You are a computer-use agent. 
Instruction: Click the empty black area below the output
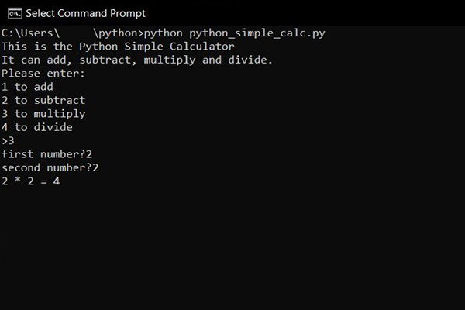click(x=232, y=248)
